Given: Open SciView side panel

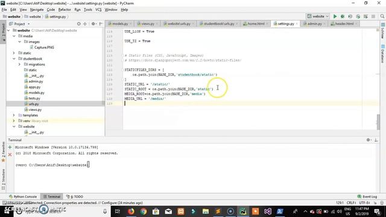Looking at the screenshot, I should pyautogui.click(x=383, y=31).
